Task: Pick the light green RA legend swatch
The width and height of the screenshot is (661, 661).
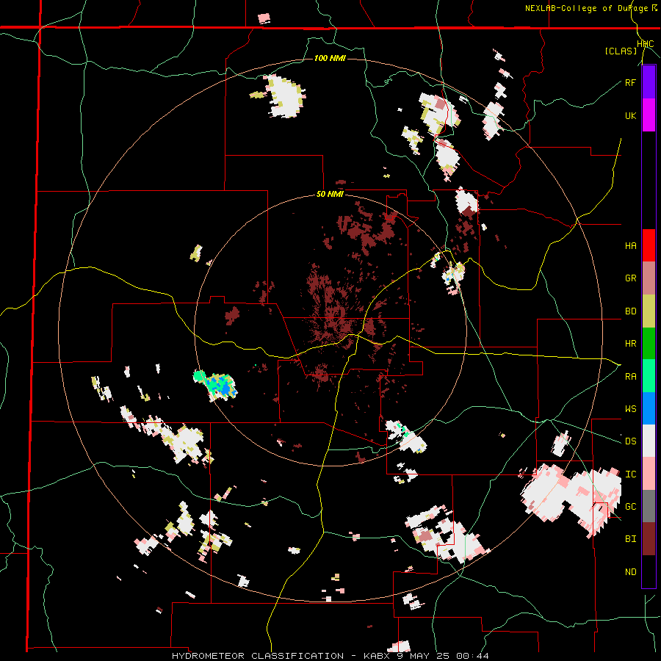Action: tap(649, 376)
